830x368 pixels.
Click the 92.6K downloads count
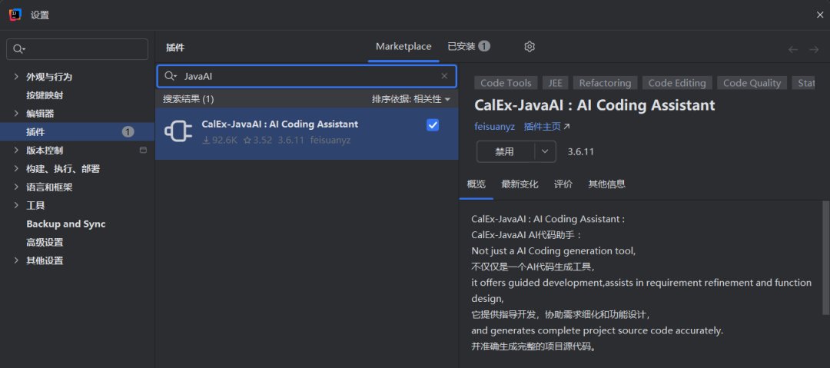coord(220,141)
